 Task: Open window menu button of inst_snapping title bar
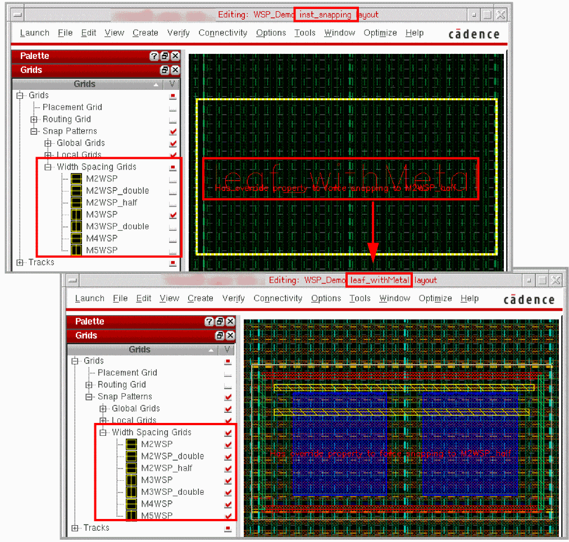coord(18,15)
